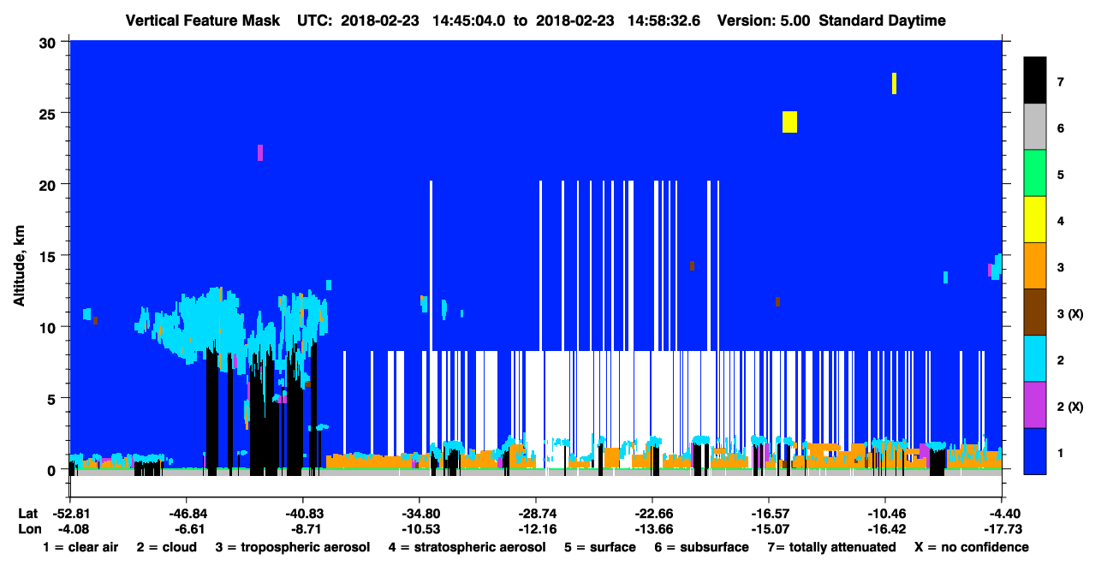Click the altitude tick label 20
The width and height of the screenshot is (1113, 571).
tap(49, 184)
